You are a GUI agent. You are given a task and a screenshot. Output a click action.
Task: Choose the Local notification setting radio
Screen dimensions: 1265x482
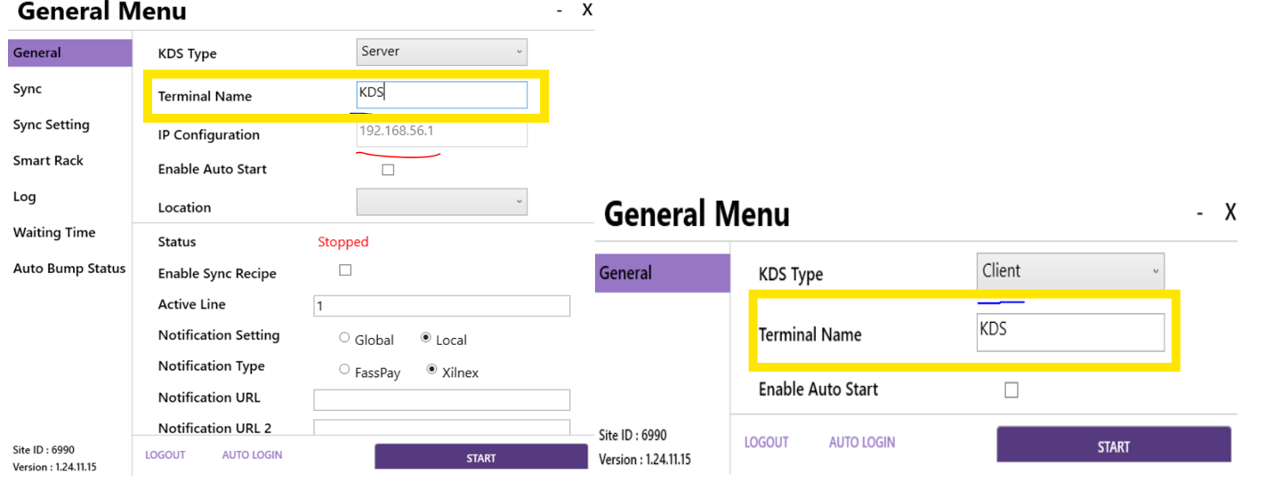[x=426, y=338]
